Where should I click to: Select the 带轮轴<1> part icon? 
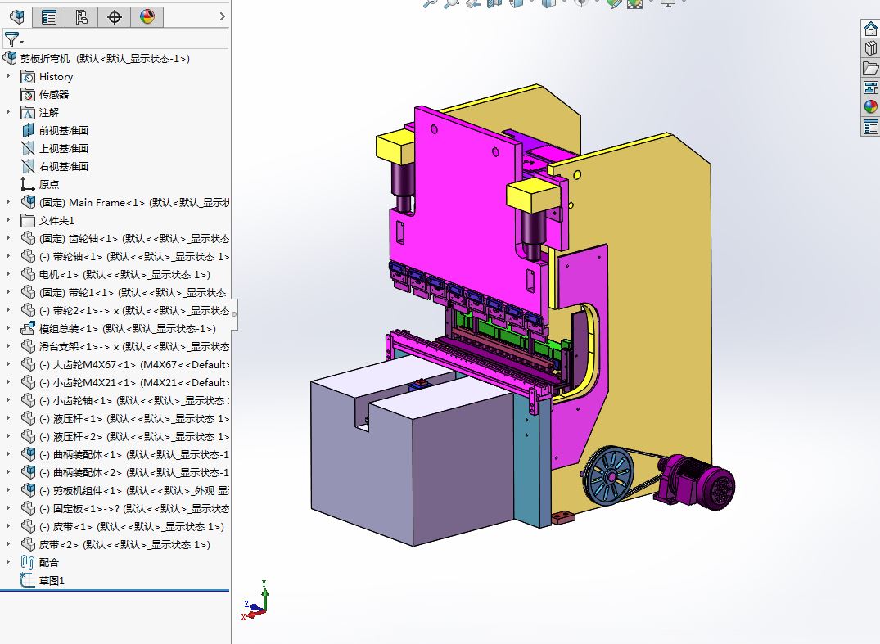pos(28,256)
